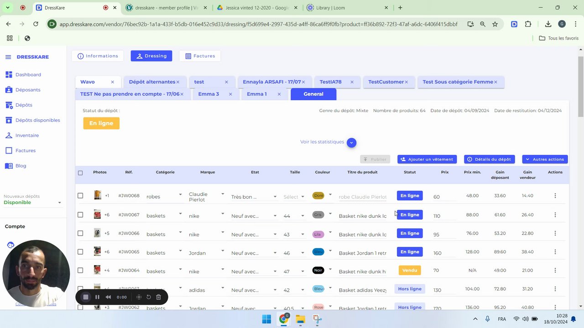Click the Loom dotted grip icon
584x328 pixels.
[x=139, y=297]
